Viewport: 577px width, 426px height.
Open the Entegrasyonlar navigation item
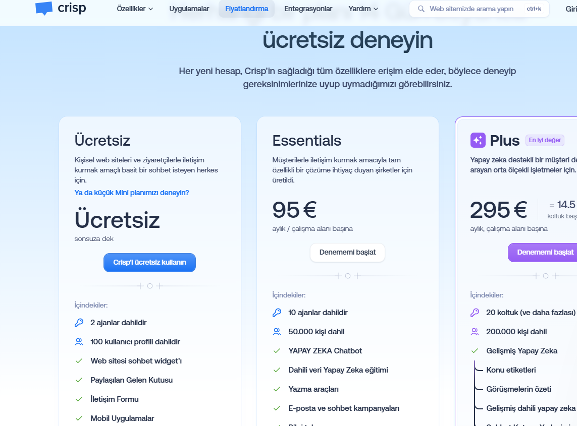coord(308,9)
